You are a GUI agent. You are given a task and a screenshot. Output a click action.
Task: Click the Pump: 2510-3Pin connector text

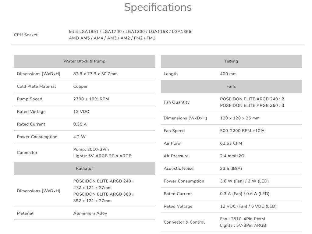point(91,149)
